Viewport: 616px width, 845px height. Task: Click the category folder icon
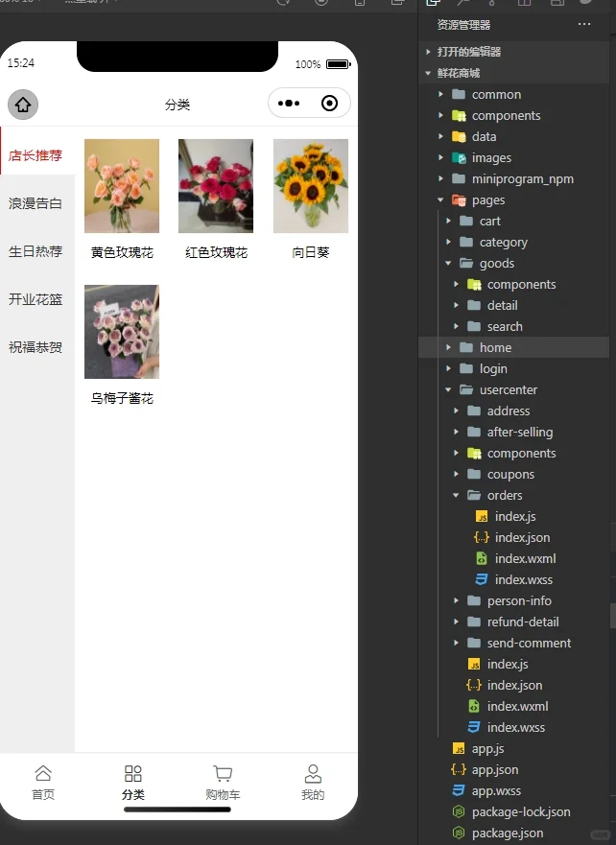coord(466,242)
